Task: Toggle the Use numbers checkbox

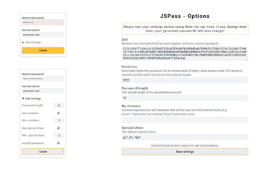Action: click(58, 113)
